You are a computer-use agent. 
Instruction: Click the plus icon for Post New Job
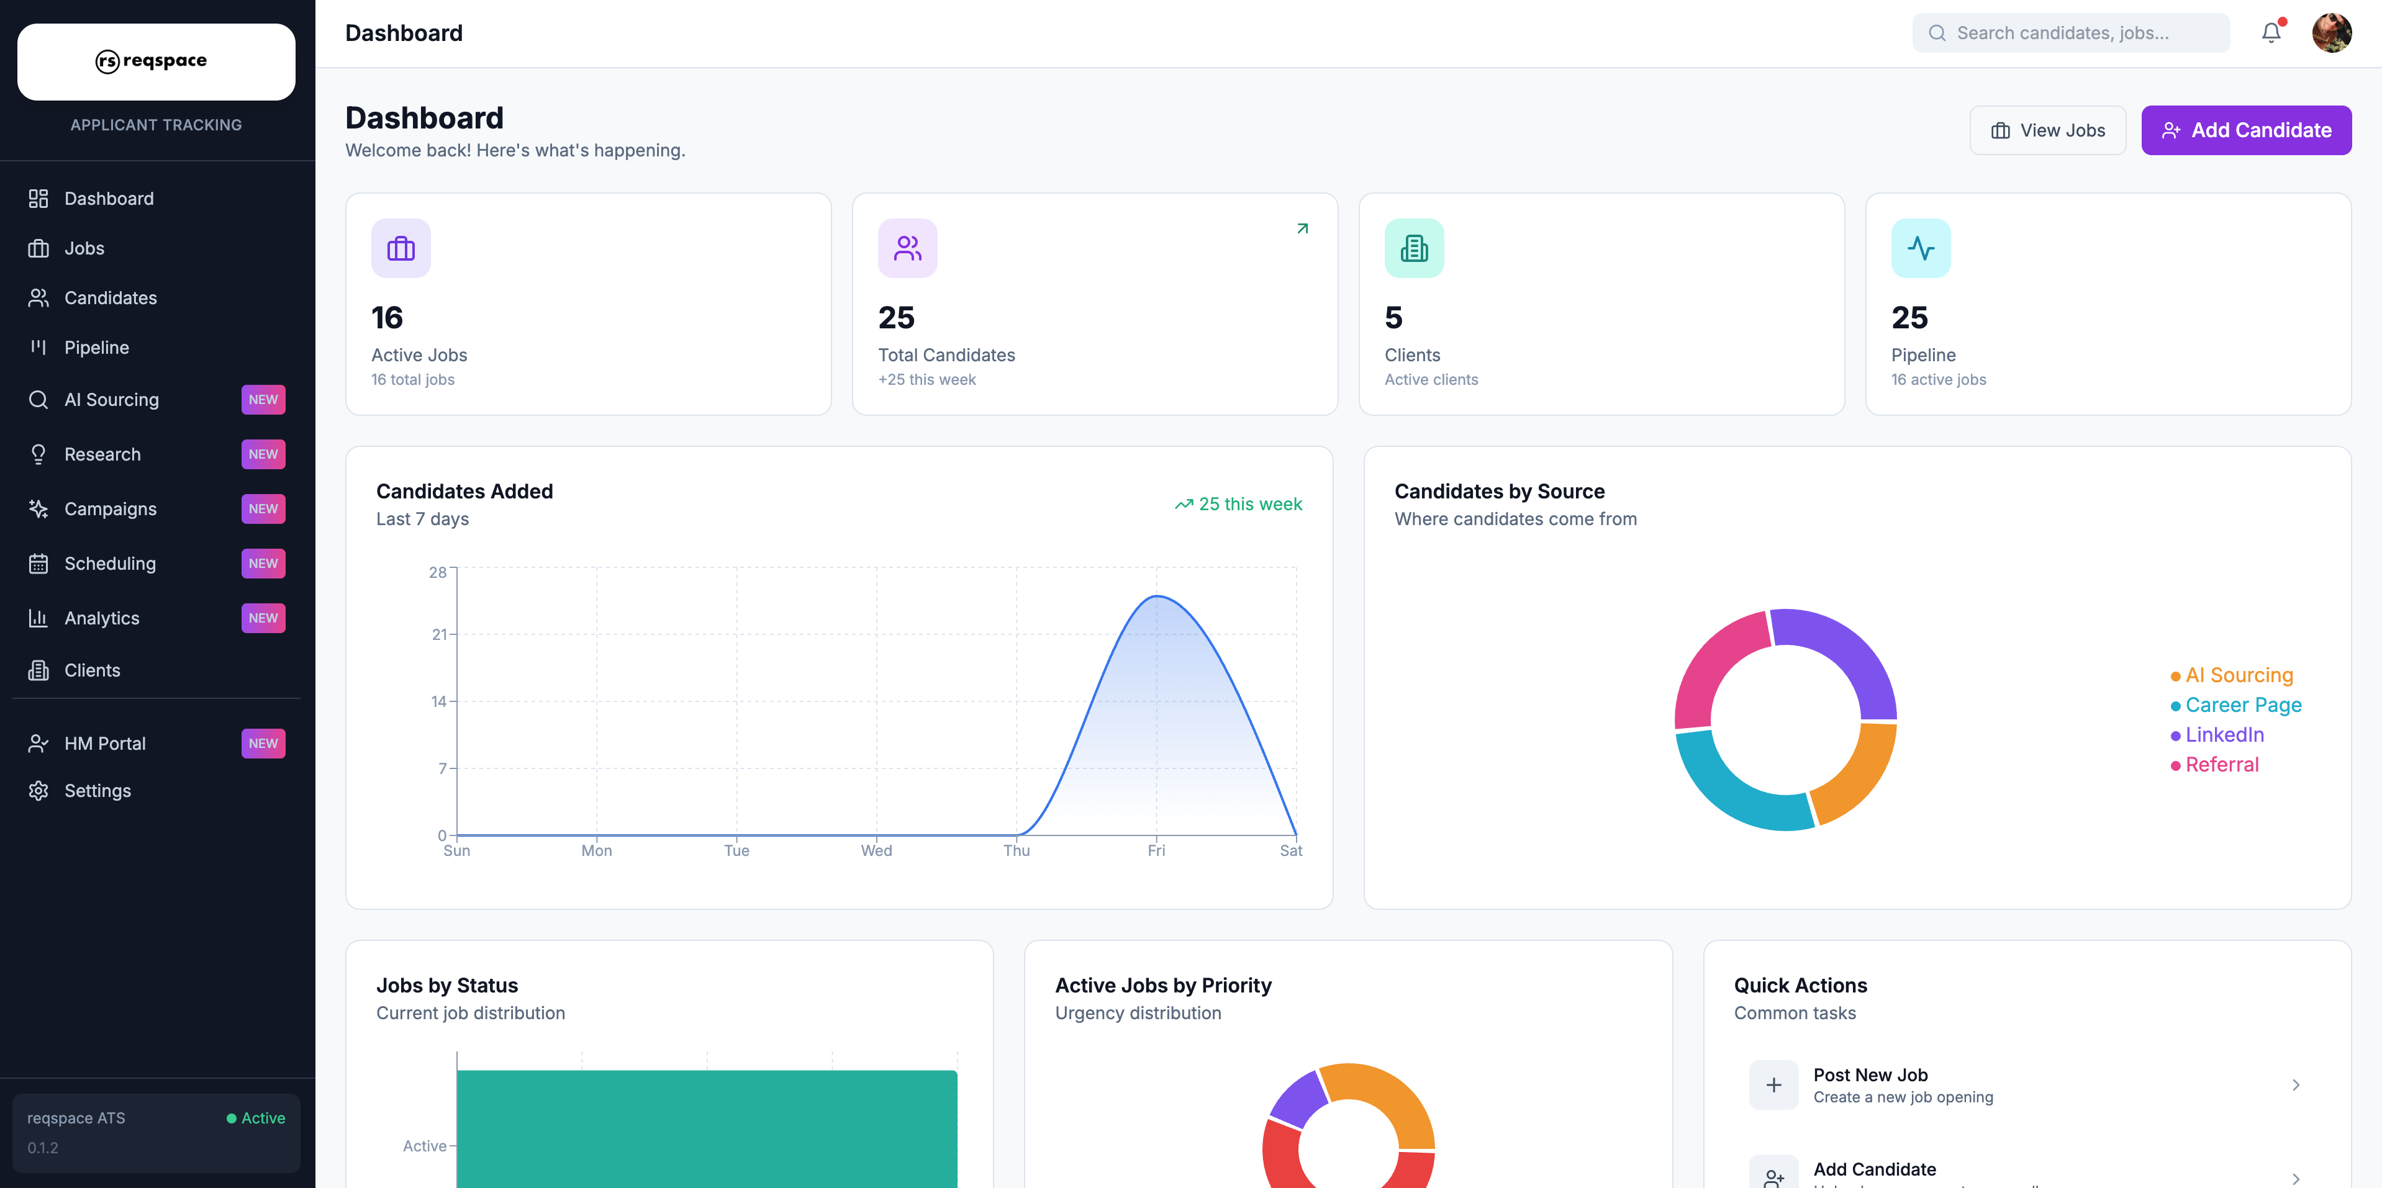(x=1773, y=1084)
